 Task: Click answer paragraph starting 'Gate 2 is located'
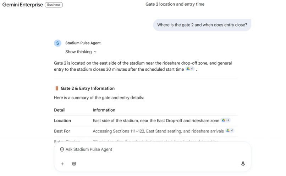143,66
